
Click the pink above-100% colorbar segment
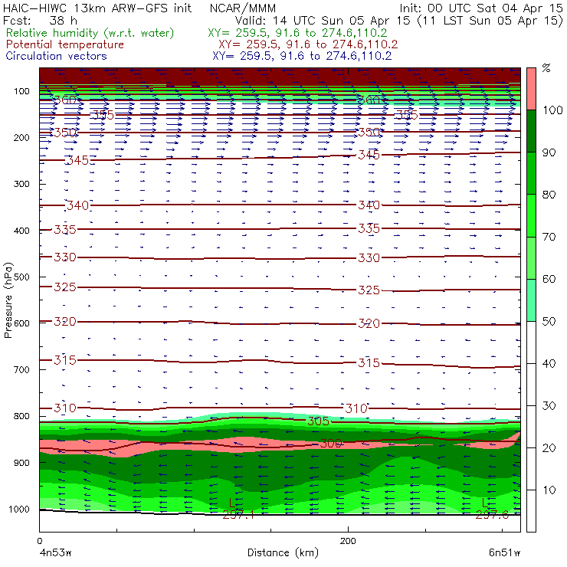coord(531,89)
